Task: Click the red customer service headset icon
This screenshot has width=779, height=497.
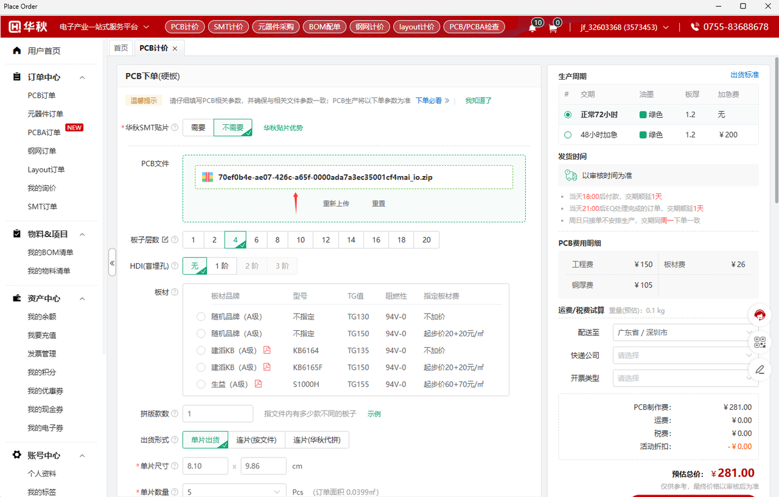Action: coord(760,315)
